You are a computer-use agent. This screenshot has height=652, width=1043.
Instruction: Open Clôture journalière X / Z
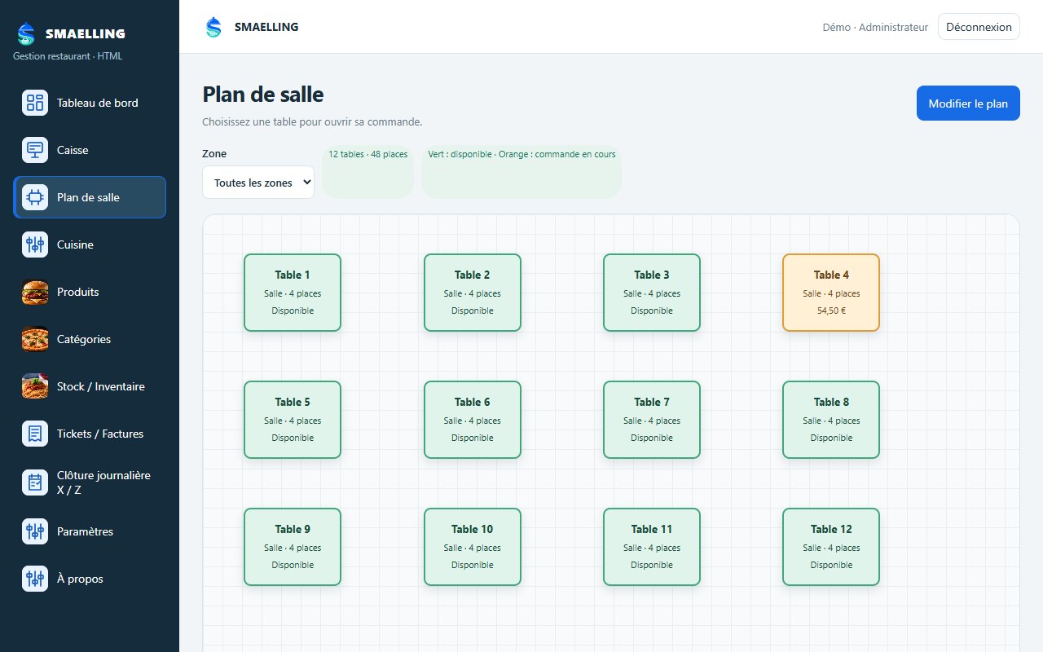tap(90, 482)
